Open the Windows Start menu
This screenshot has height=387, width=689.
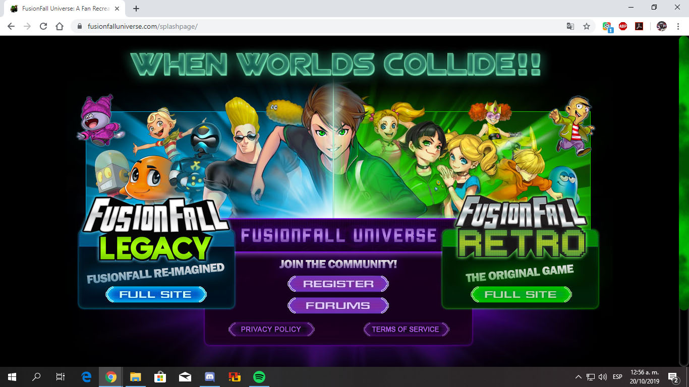pyautogui.click(x=12, y=377)
